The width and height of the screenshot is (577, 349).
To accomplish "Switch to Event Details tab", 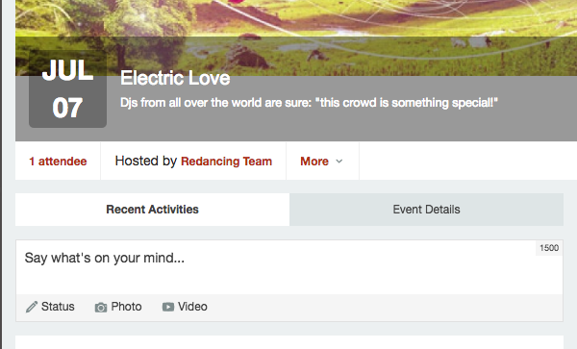I will pos(426,210).
